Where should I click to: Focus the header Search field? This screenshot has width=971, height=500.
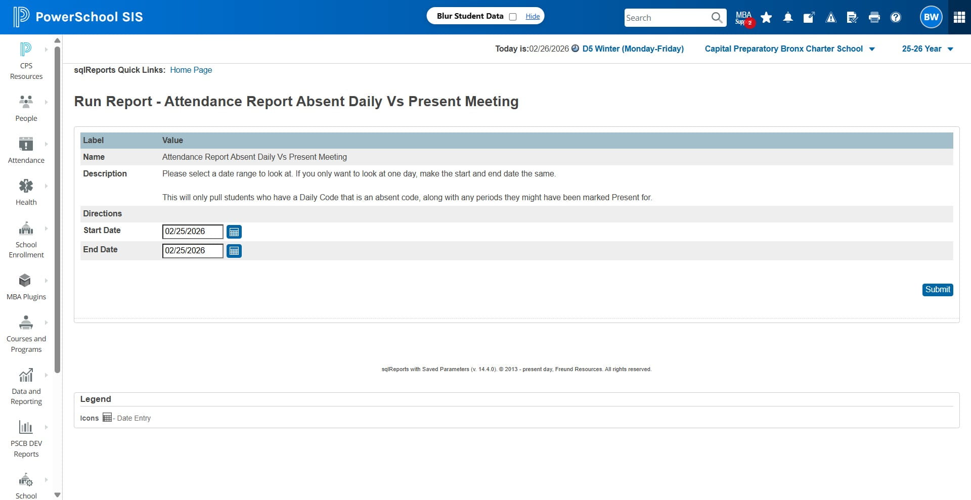tap(667, 18)
